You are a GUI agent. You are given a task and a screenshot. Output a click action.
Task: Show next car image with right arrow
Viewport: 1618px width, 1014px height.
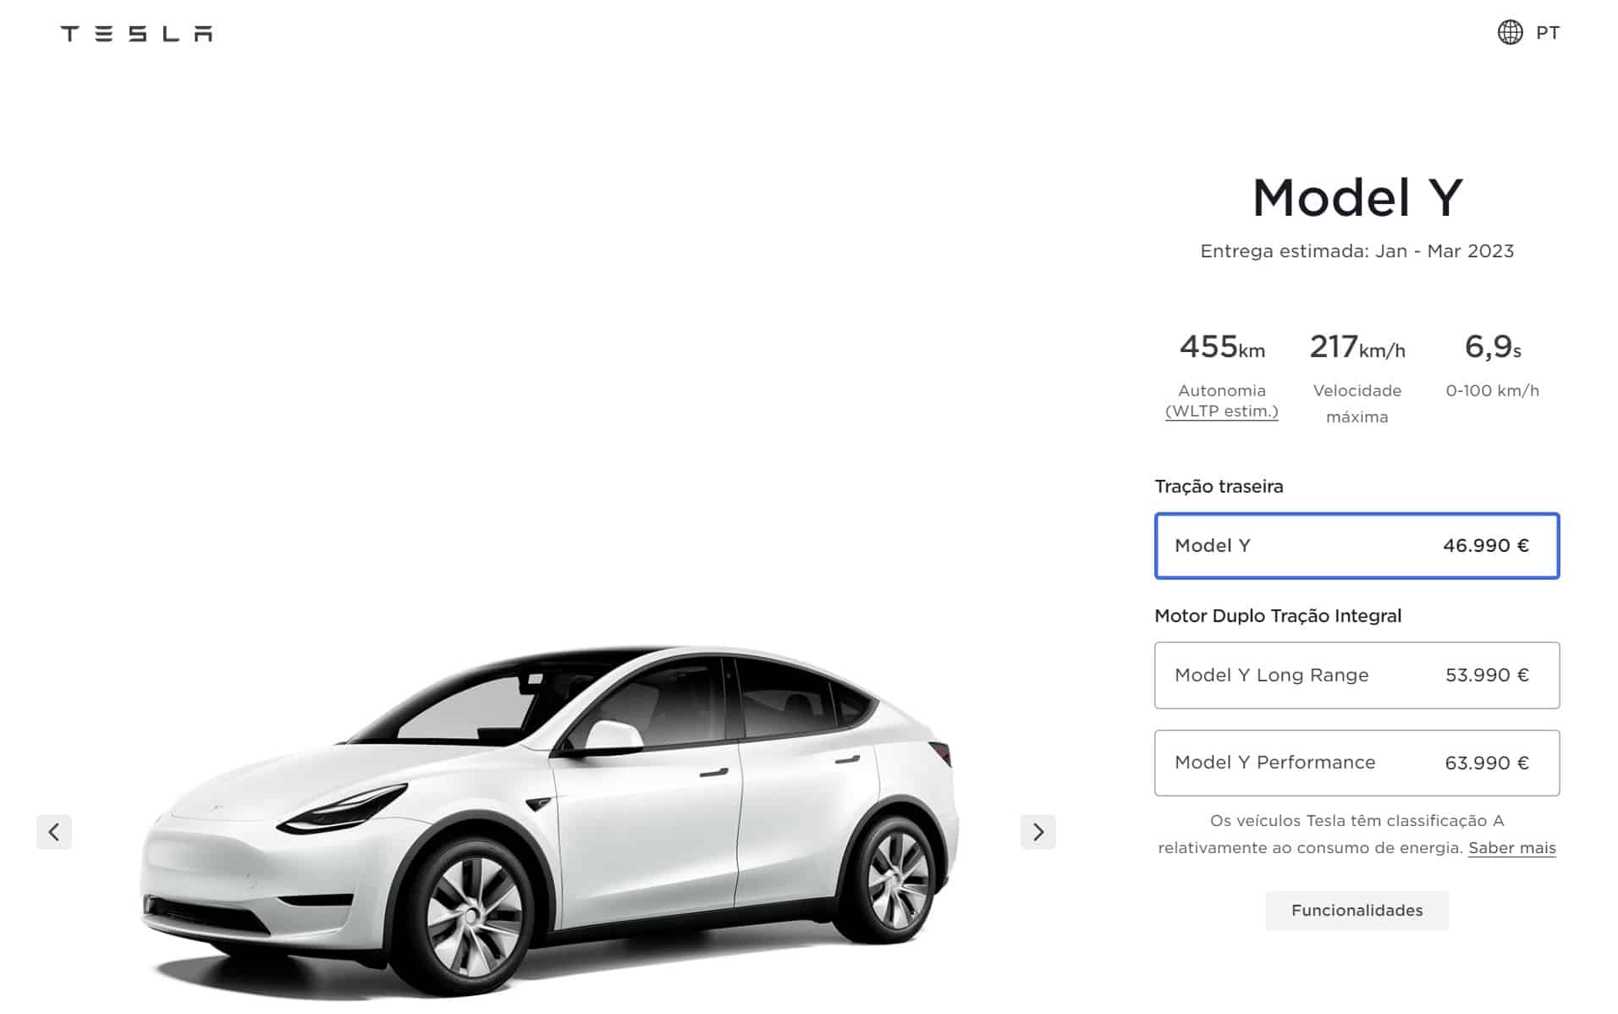1037,832
